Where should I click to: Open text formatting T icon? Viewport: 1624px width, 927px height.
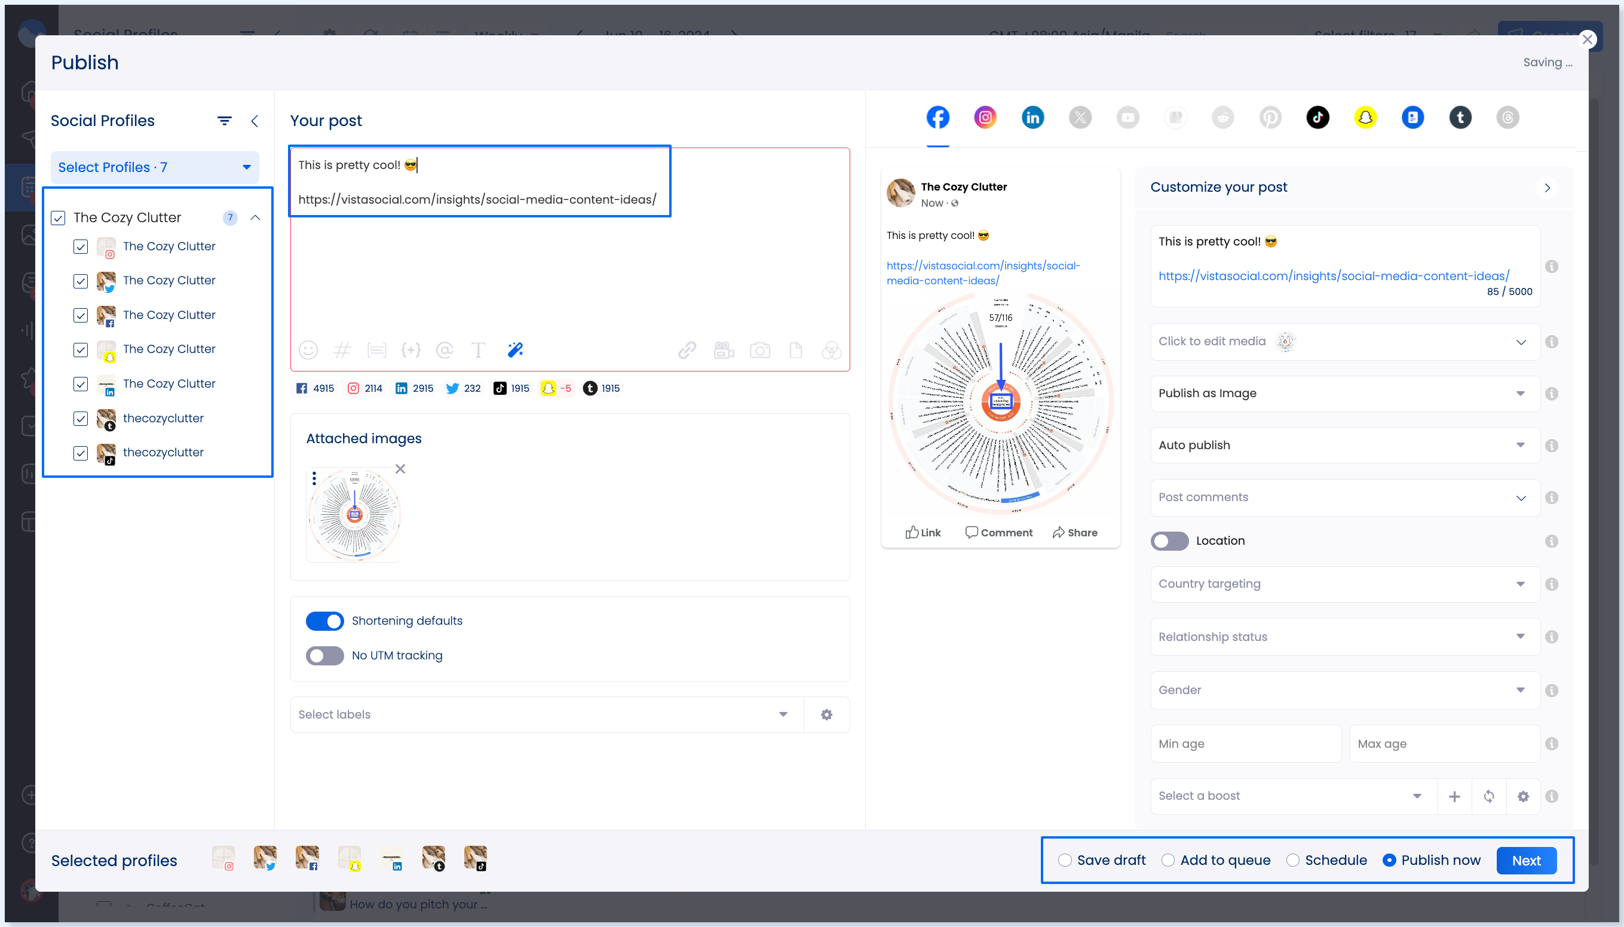click(478, 349)
